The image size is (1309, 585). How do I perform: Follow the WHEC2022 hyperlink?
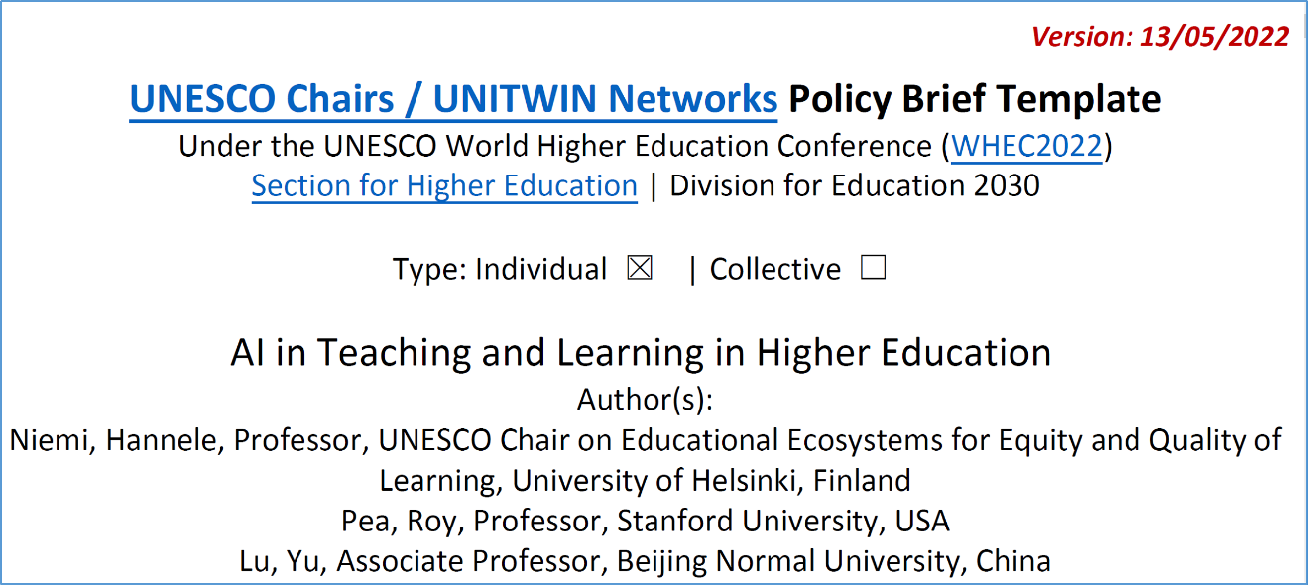click(x=1026, y=147)
